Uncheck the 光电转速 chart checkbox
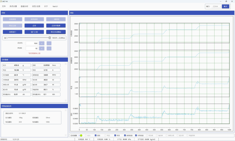235x141 pixels. tap(136, 135)
